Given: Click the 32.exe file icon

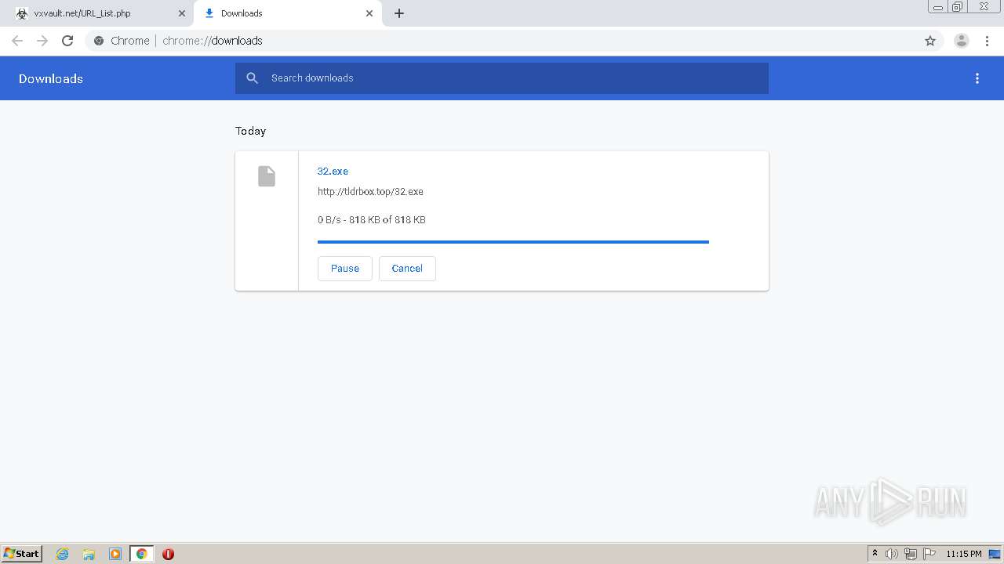Looking at the screenshot, I should [267, 176].
